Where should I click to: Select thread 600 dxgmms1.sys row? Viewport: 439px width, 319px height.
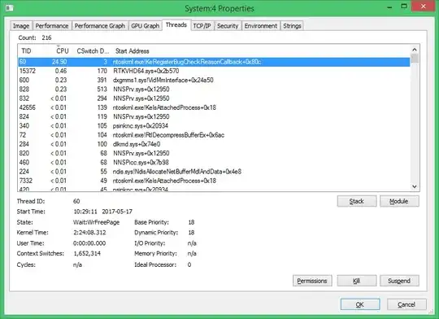click(214, 81)
